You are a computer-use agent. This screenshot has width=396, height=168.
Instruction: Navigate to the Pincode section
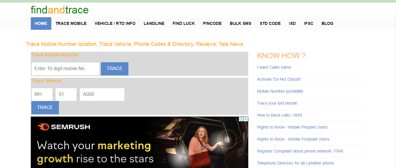[212, 23]
